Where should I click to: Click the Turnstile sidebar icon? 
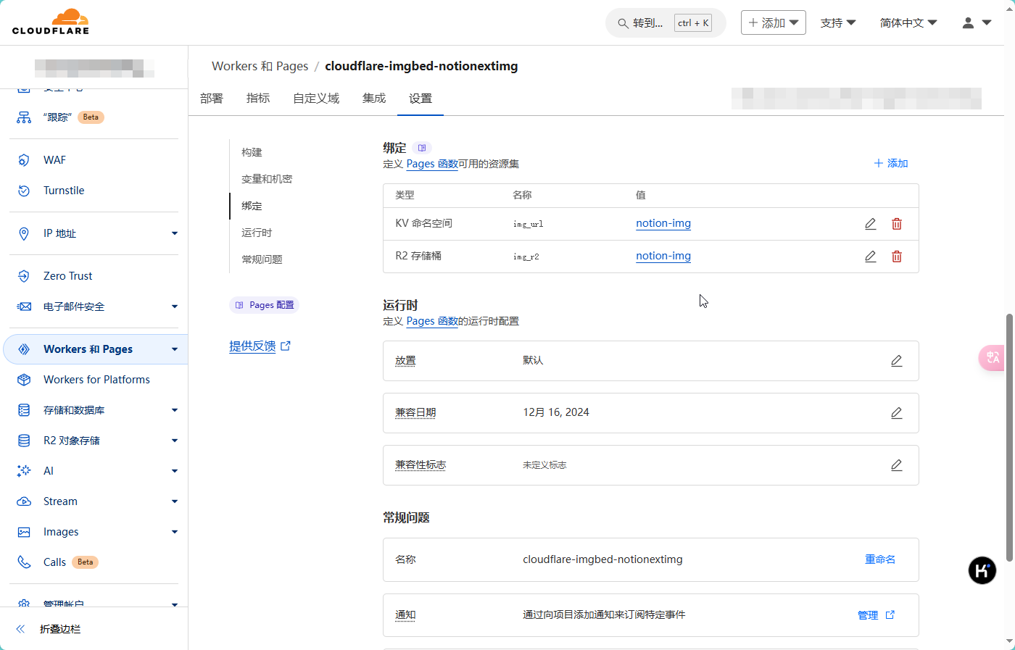(24, 191)
